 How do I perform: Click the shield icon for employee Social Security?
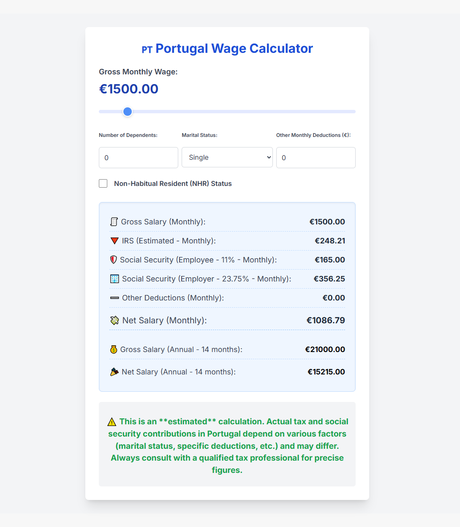coord(113,260)
